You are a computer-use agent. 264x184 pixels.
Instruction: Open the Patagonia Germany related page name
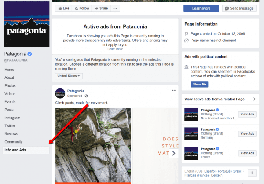(208, 129)
